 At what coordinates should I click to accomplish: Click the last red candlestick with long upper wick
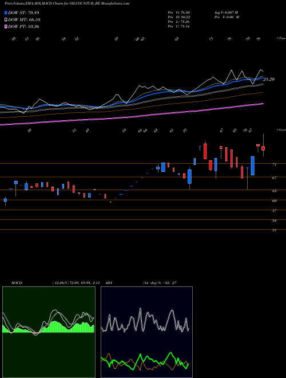tap(263, 148)
